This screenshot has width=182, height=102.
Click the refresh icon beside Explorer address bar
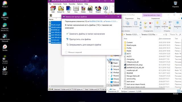point(166,35)
